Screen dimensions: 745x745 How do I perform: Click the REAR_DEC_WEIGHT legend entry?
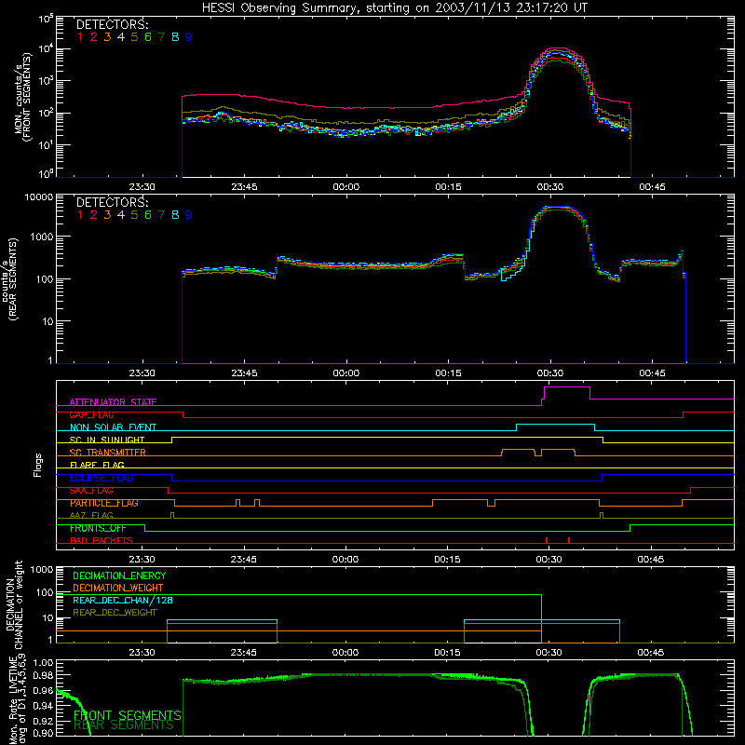tap(115, 613)
